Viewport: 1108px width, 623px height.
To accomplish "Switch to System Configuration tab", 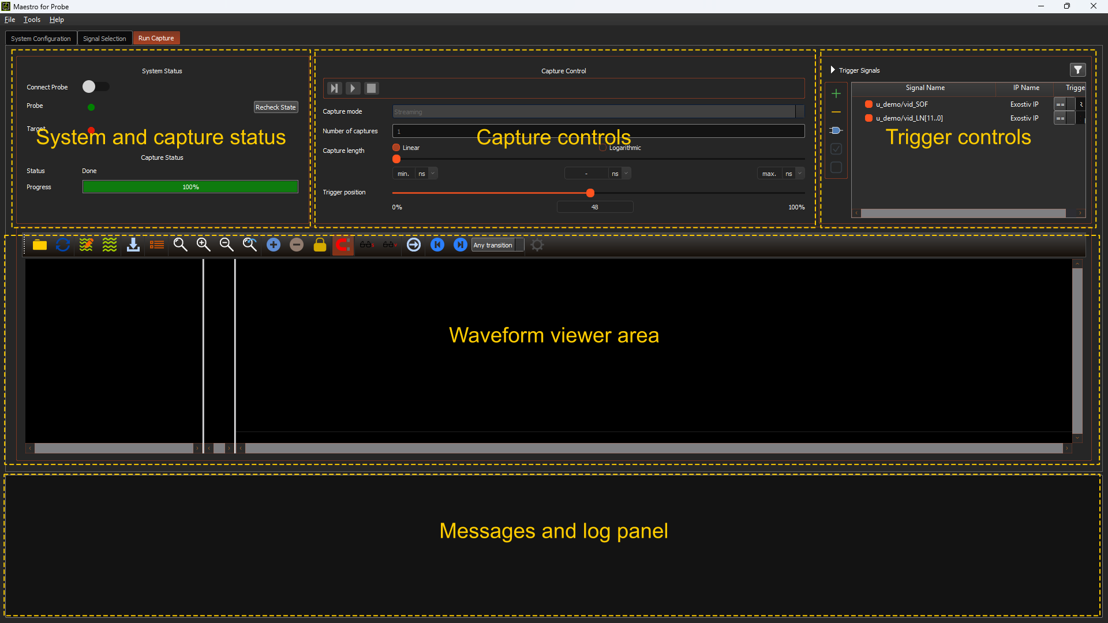I will (x=41, y=39).
